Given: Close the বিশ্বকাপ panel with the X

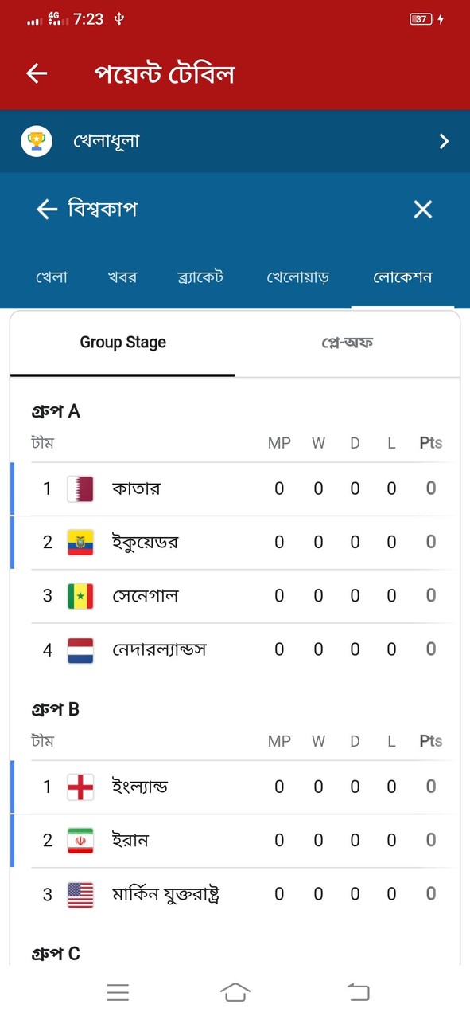Looking at the screenshot, I should pos(422,210).
